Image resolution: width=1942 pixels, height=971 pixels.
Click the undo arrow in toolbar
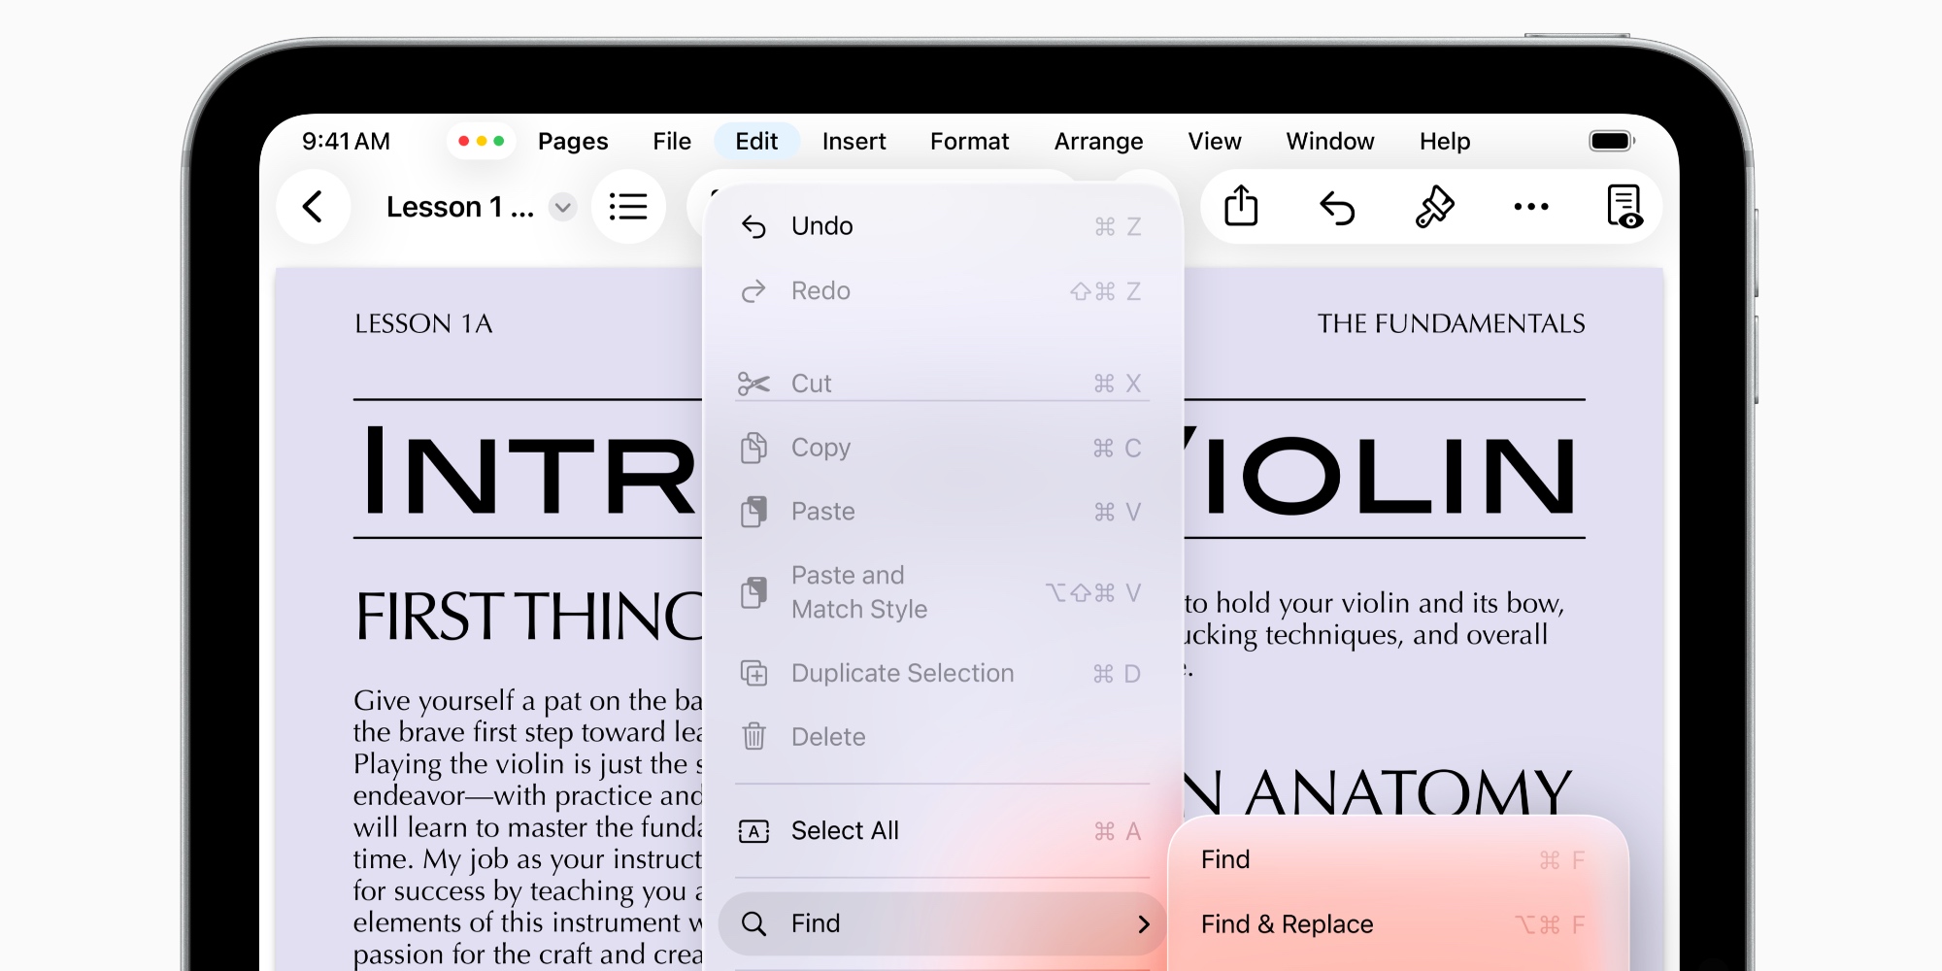[x=1337, y=207]
